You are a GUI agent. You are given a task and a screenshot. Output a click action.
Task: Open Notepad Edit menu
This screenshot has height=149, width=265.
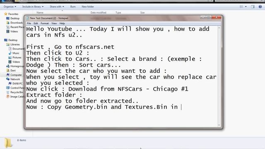click(x=36, y=23)
